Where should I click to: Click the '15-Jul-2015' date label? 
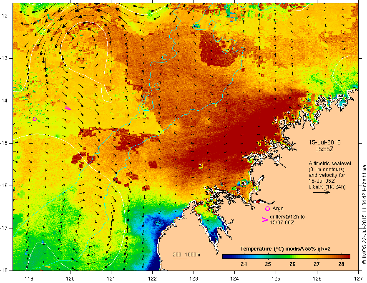[324, 142]
